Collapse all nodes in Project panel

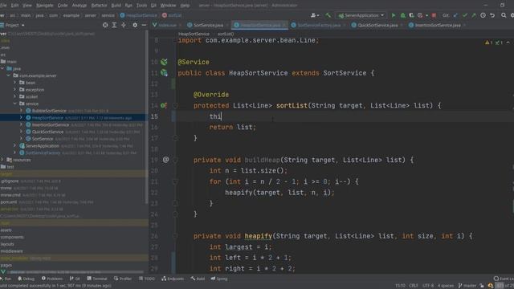click(x=123, y=25)
